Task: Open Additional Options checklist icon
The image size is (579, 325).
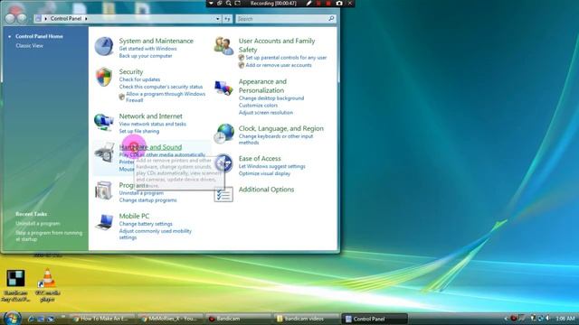Action: pos(223,194)
